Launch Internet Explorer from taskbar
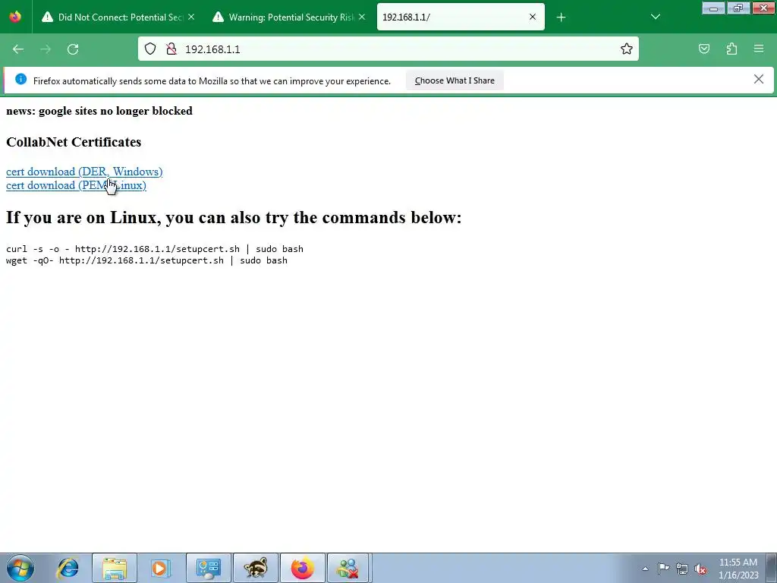777x583 pixels. point(68,568)
